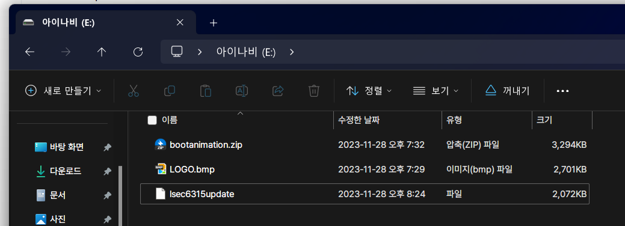Image resolution: width=625 pixels, height=226 pixels.
Task: Open the 새로 만들기 menu
Action: tap(63, 91)
